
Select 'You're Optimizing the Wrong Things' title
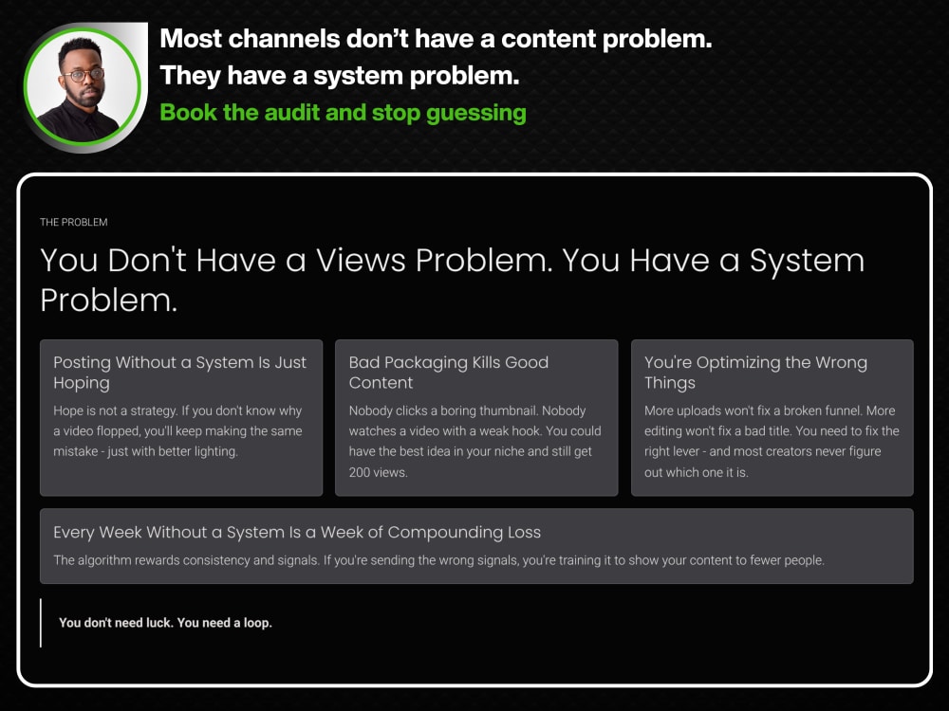[755, 373]
